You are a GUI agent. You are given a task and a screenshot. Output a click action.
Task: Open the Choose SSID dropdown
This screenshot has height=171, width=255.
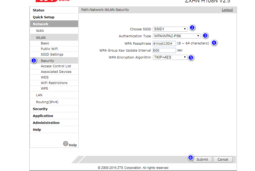[170, 29]
